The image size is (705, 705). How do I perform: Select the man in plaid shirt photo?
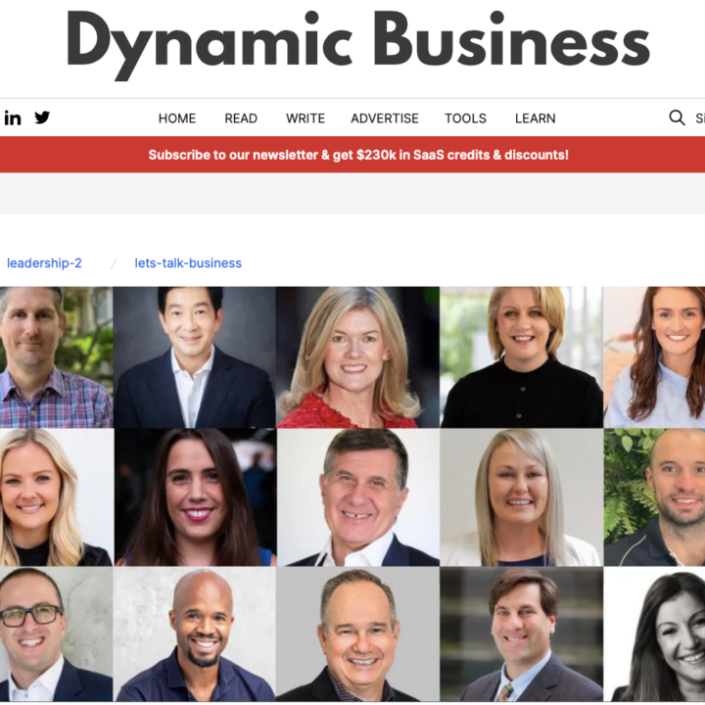pos(56,357)
